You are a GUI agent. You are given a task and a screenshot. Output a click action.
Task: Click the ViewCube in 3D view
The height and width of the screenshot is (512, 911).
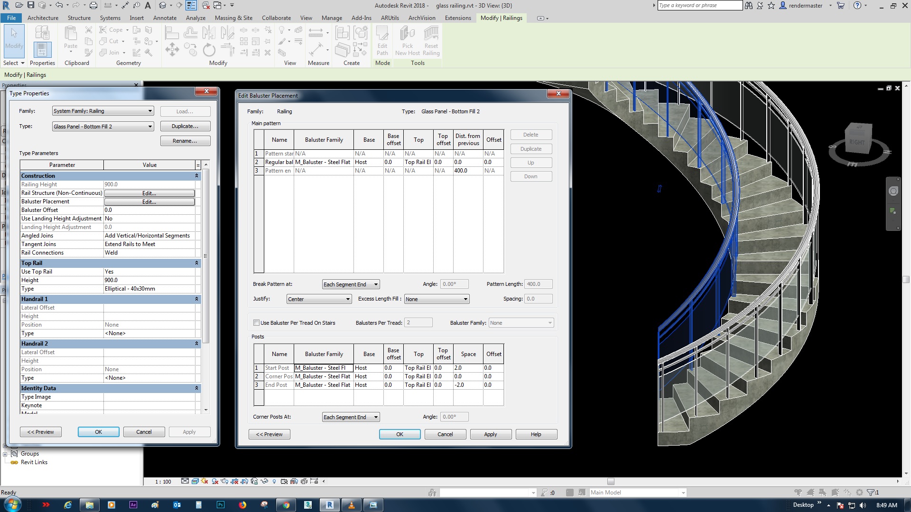(858, 140)
